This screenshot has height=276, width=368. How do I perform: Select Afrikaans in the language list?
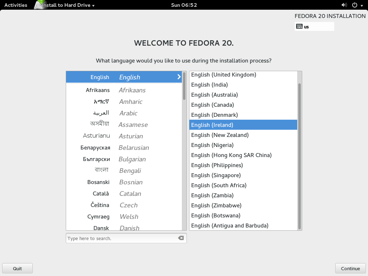[x=124, y=90]
